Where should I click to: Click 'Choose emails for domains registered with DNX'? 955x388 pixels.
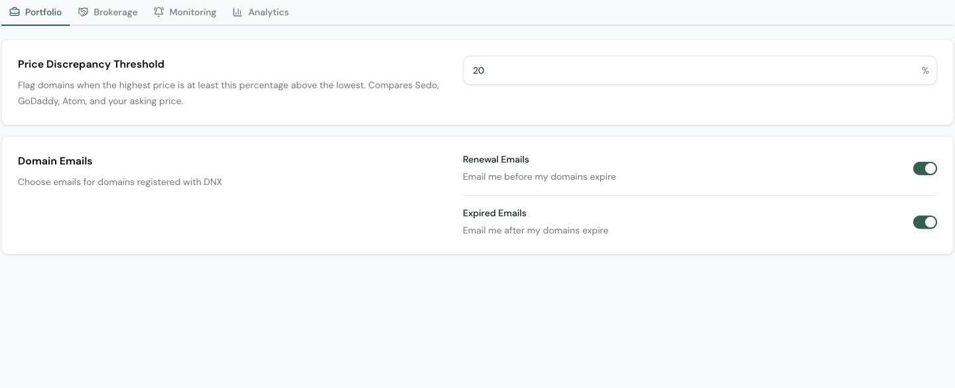coord(120,182)
